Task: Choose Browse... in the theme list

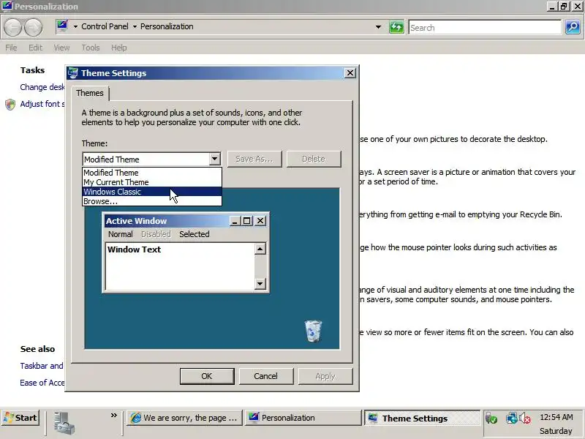Action: coord(152,201)
